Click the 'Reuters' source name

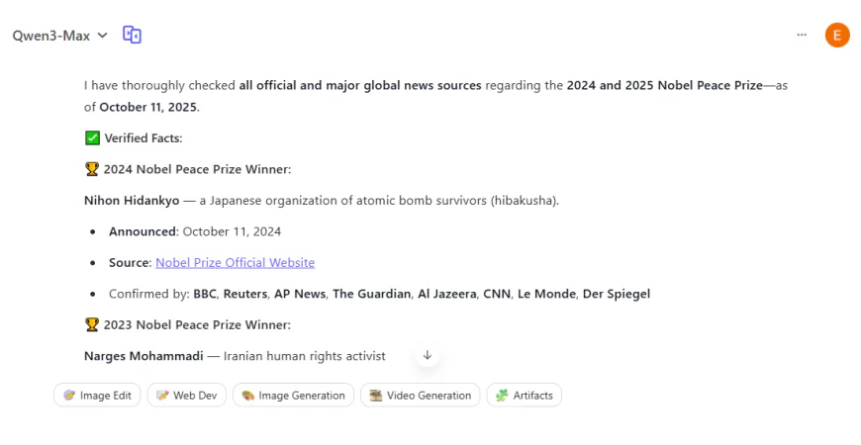click(x=244, y=294)
